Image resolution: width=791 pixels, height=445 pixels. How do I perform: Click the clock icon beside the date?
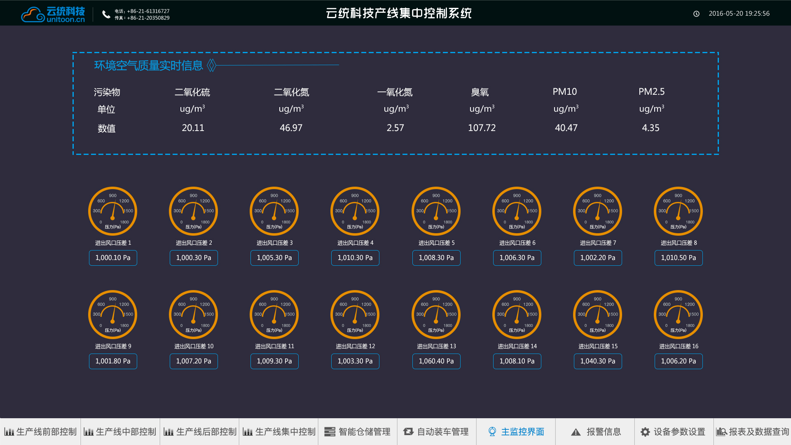tap(696, 14)
